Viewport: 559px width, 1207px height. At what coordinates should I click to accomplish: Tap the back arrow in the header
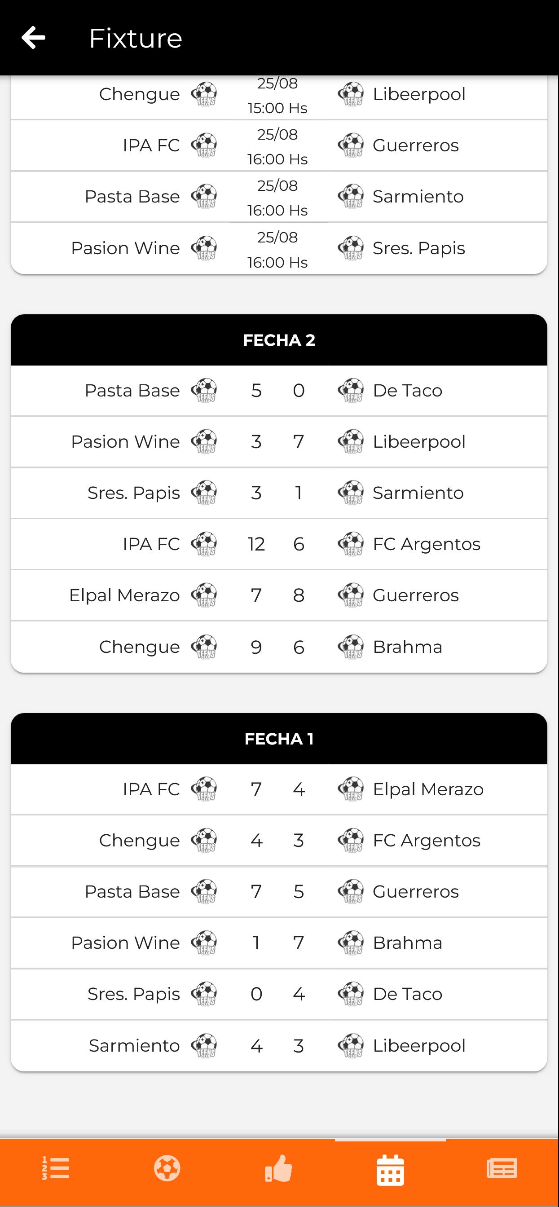33,37
